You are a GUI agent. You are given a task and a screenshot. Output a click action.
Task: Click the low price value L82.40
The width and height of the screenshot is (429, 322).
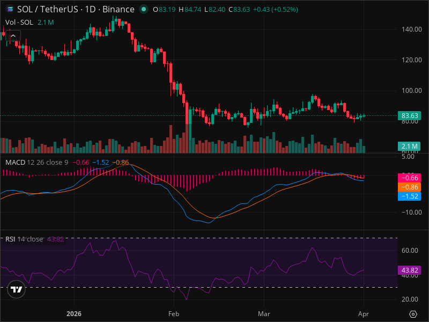tap(215, 10)
